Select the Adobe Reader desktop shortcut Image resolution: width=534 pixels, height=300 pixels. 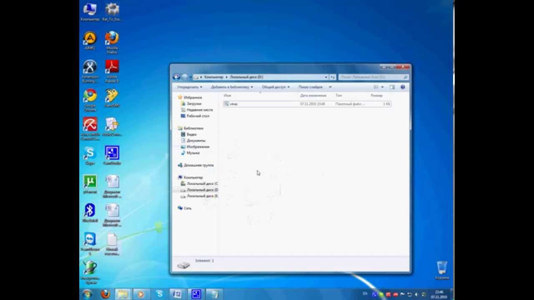coord(112,71)
